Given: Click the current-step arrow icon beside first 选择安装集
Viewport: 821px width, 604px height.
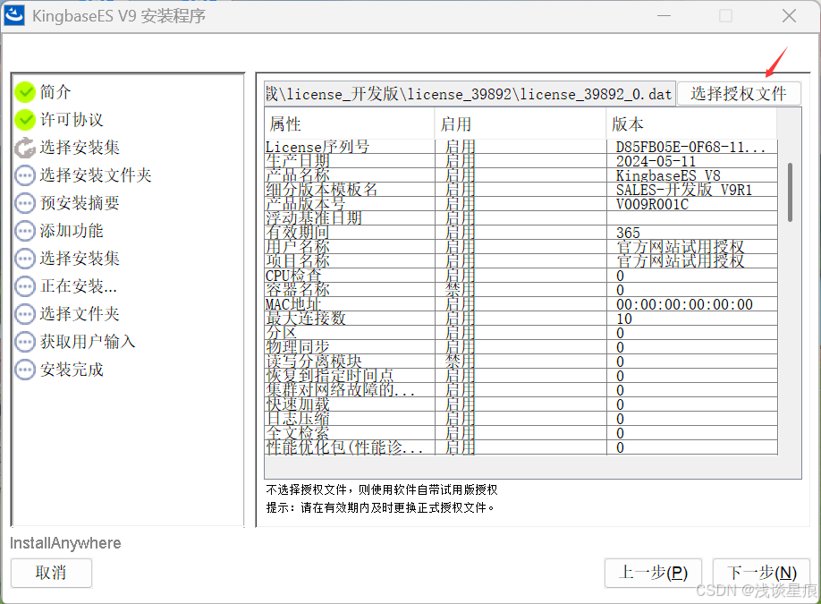Looking at the screenshot, I should (x=25, y=148).
